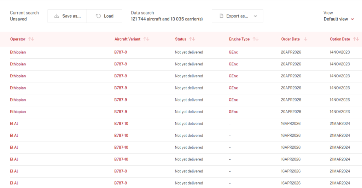Open the GEnx engine link in first row
The width and height of the screenshot is (362, 188).
tap(233, 52)
